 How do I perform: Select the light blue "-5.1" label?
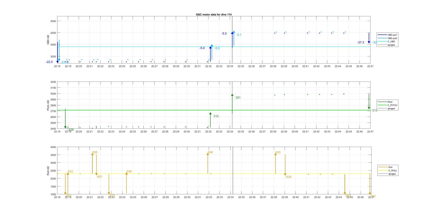pyautogui.click(x=239, y=35)
